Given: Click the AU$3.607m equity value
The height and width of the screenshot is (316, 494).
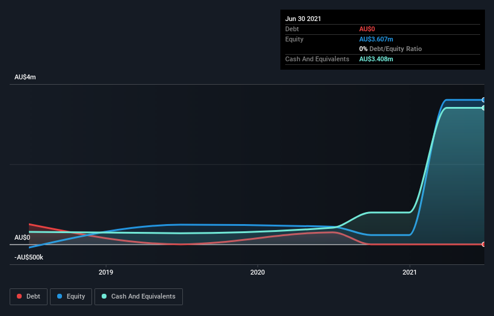Looking at the screenshot, I should click(x=376, y=39).
